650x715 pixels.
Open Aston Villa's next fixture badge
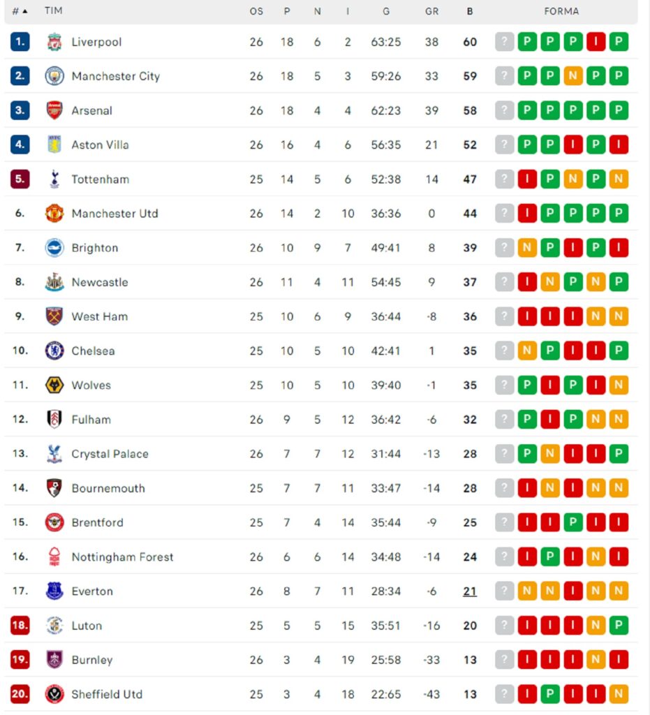click(x=503, y=145)
